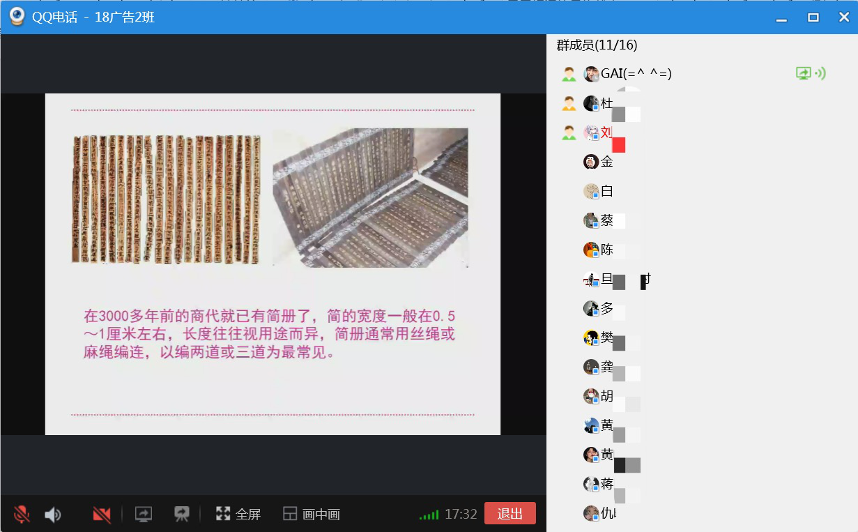Toggle the speaker volume icon
This screenshot has height=532, width=858.
pos(52,515)
